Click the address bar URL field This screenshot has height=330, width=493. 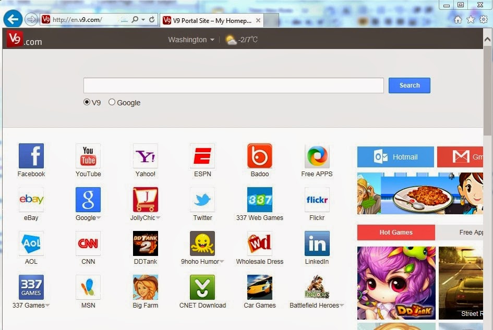[x=85, y=19]
